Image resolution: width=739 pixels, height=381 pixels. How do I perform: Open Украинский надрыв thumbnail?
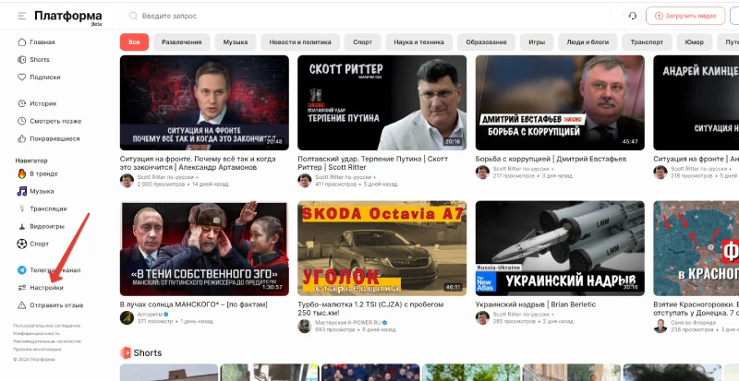[560, 248]
